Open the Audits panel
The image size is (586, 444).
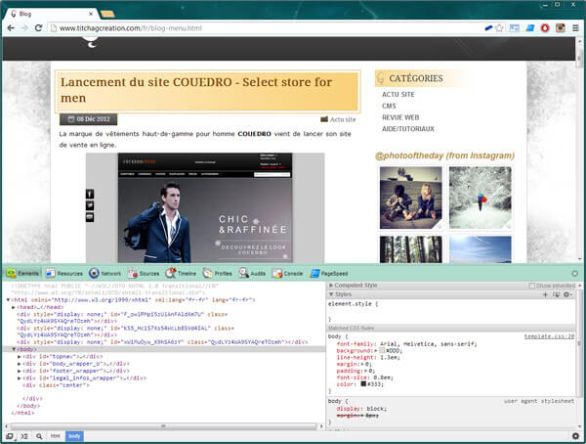click(252, 273)
